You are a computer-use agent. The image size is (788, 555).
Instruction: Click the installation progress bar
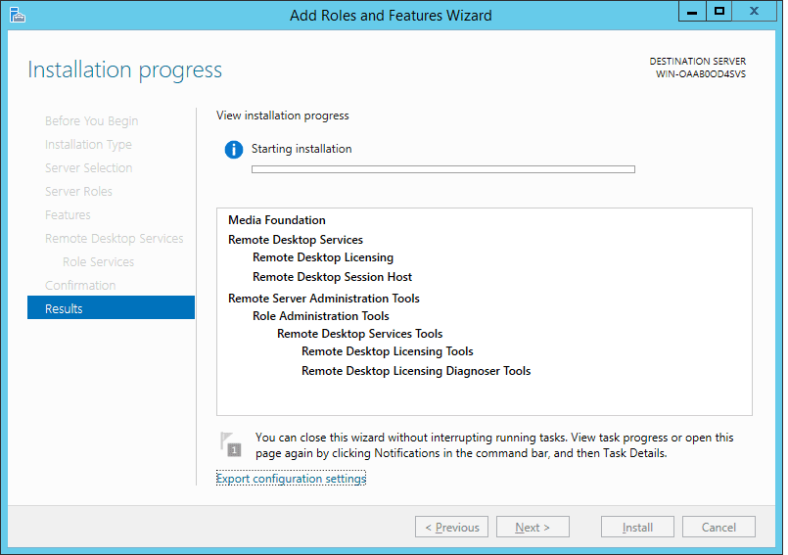point(443,169)
